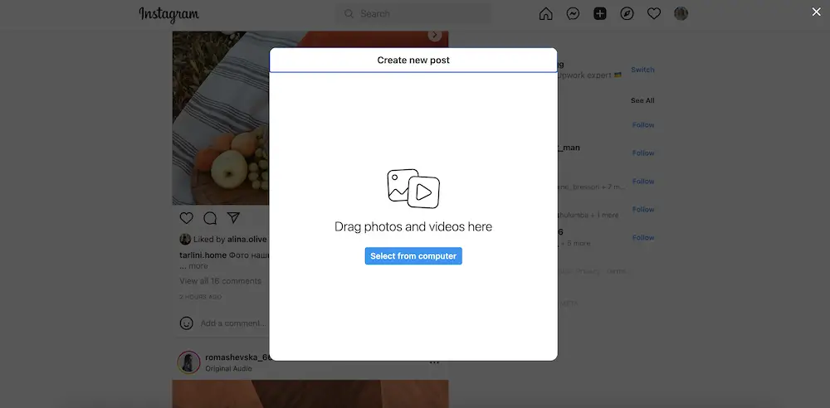Click the Instagram logo
Viewport: 830px width, 408px height.
[x=168, y=14]
